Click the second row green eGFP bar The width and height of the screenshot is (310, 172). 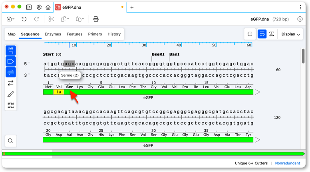pyautogui.click(x=148, y=140)
